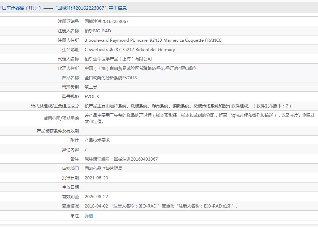318x227 pixels.
Task: Click the EVOLIS value in the 型号规格 row
Action: pos(92,97)
